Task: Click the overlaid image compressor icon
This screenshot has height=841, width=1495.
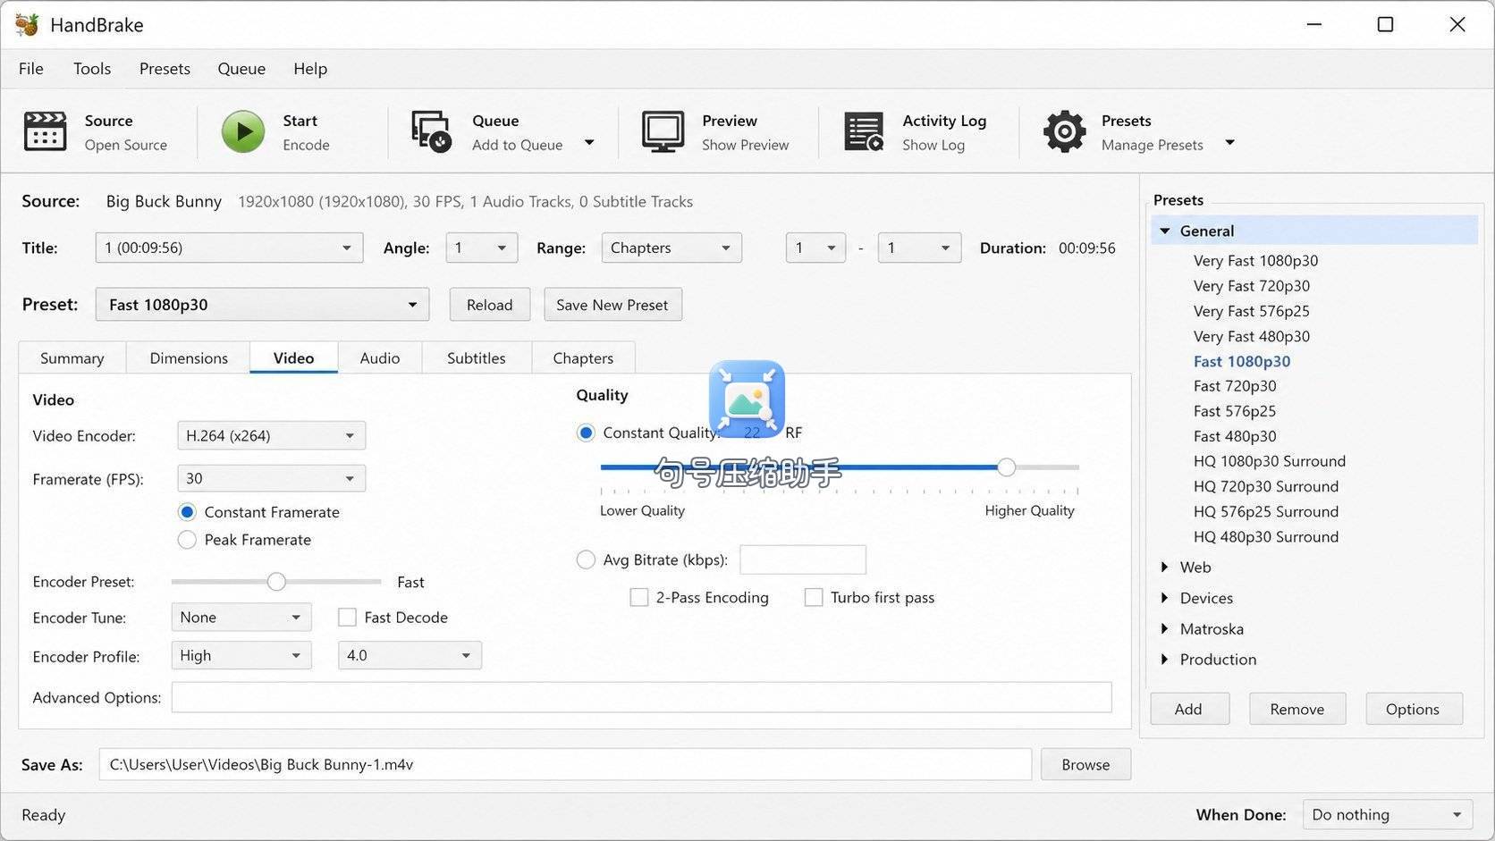Action: click(x=747, y=399)
